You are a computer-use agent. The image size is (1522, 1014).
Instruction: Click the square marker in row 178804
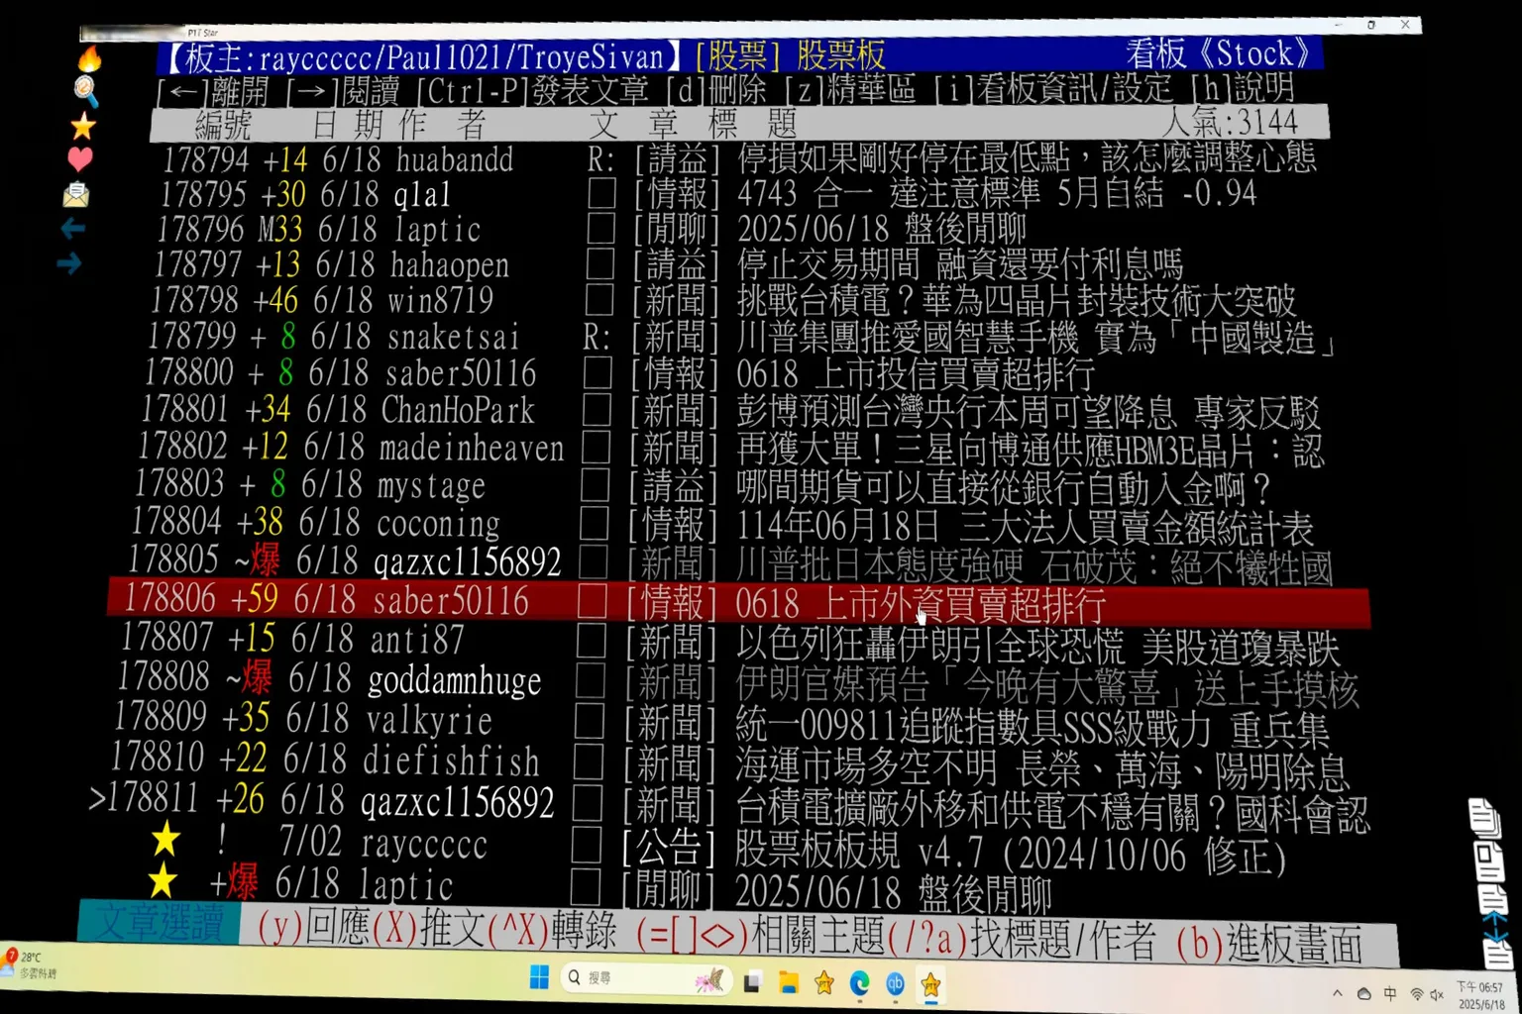[594, 523]
